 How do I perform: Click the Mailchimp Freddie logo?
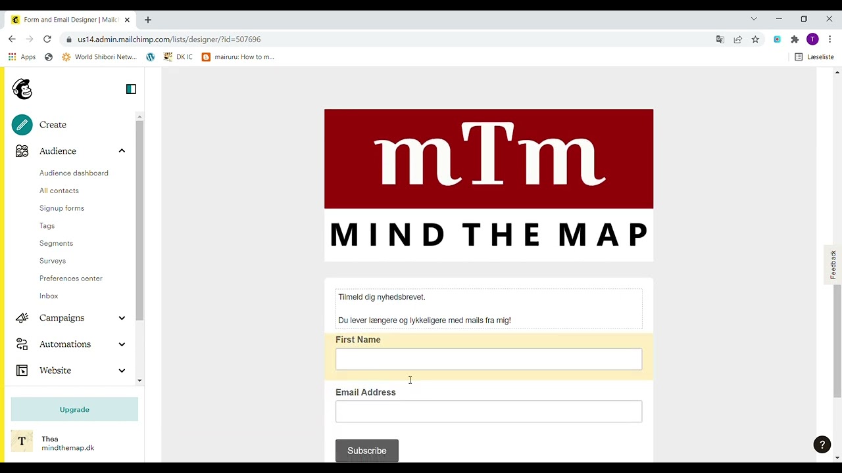click(22, 89)
